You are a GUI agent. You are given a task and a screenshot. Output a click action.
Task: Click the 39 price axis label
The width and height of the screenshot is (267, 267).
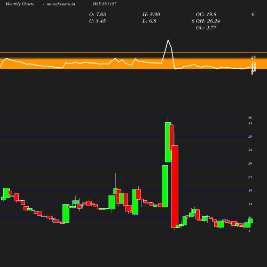(x=250, y=137)
